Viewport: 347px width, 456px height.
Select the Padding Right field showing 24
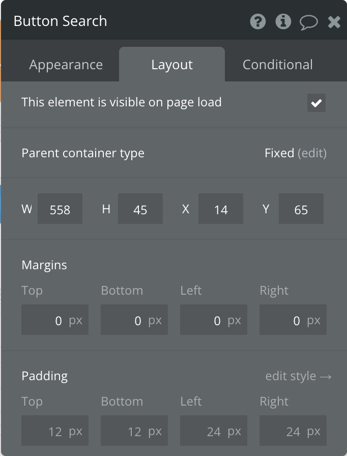tap(293, 431)
